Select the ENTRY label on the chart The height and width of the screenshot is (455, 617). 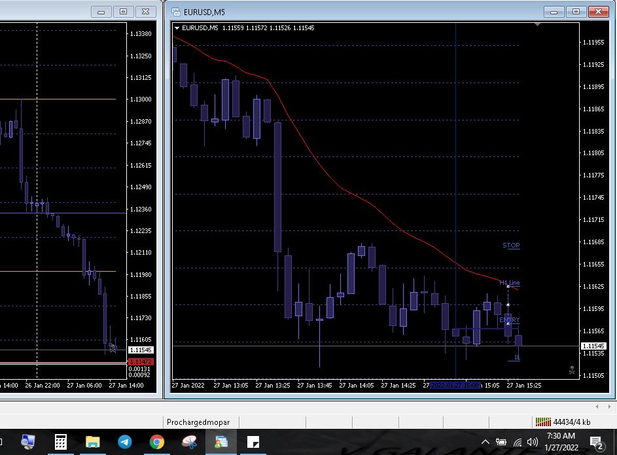(x=509, y=320)
